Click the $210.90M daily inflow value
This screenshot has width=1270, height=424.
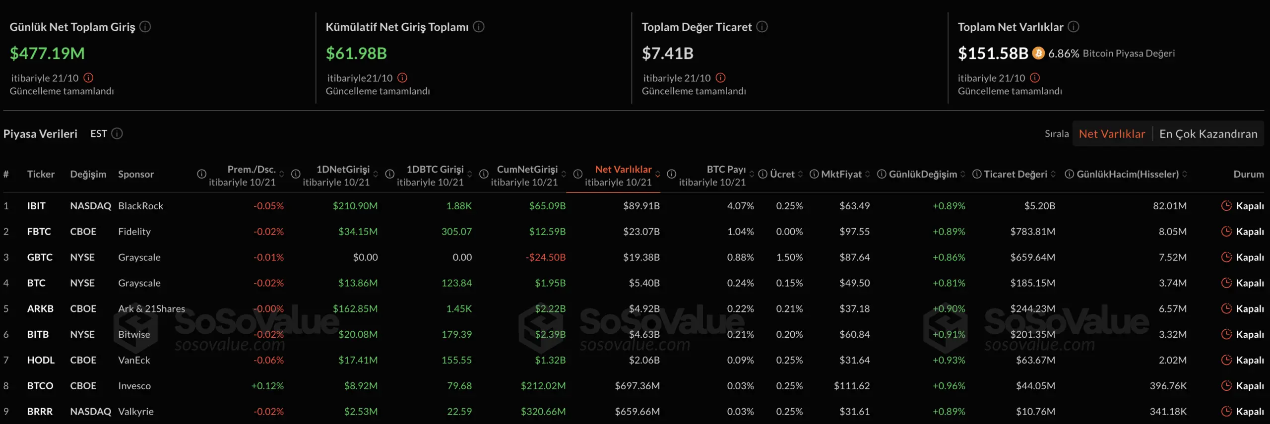(x=355, y=206)
